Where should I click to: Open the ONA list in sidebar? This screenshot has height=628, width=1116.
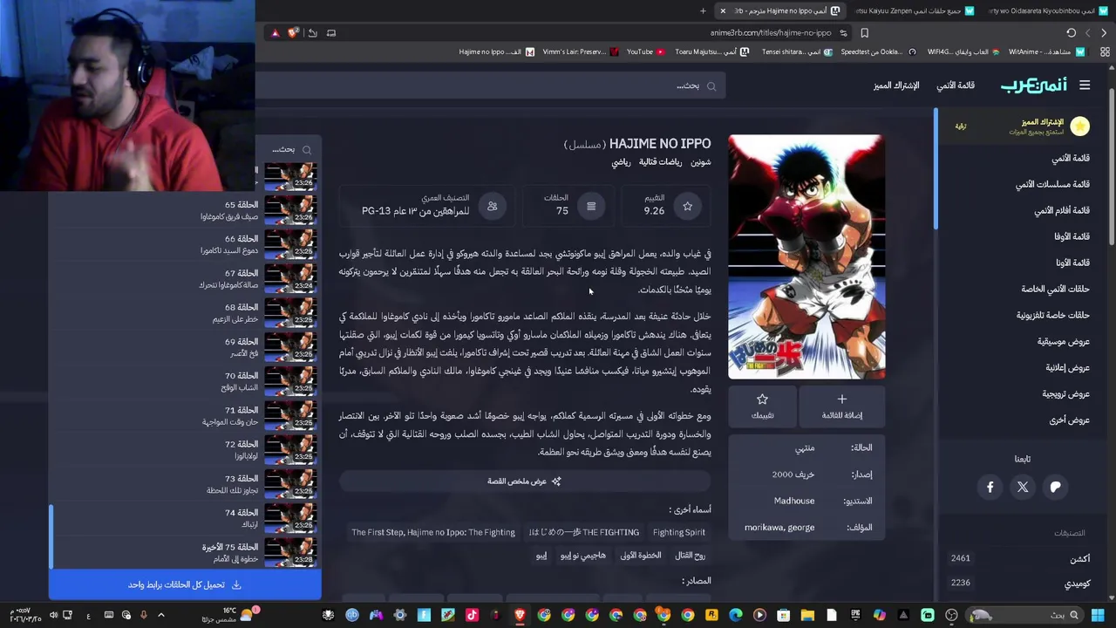pyautogui.click(x=1072, y=263)
